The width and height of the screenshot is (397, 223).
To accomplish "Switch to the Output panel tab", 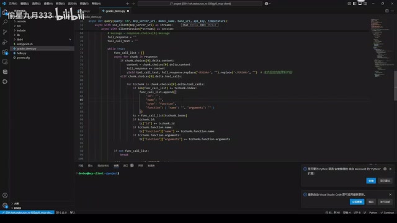I will click(90, 165).
